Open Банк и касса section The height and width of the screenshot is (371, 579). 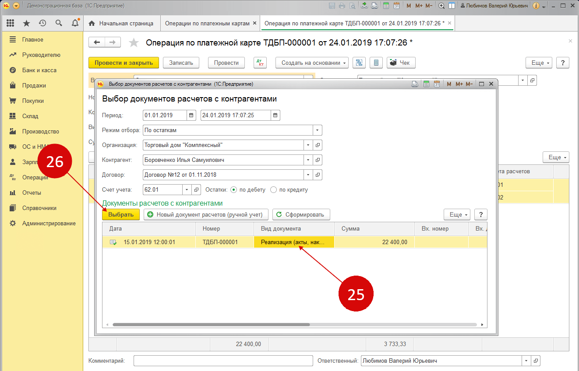(39, 70)
